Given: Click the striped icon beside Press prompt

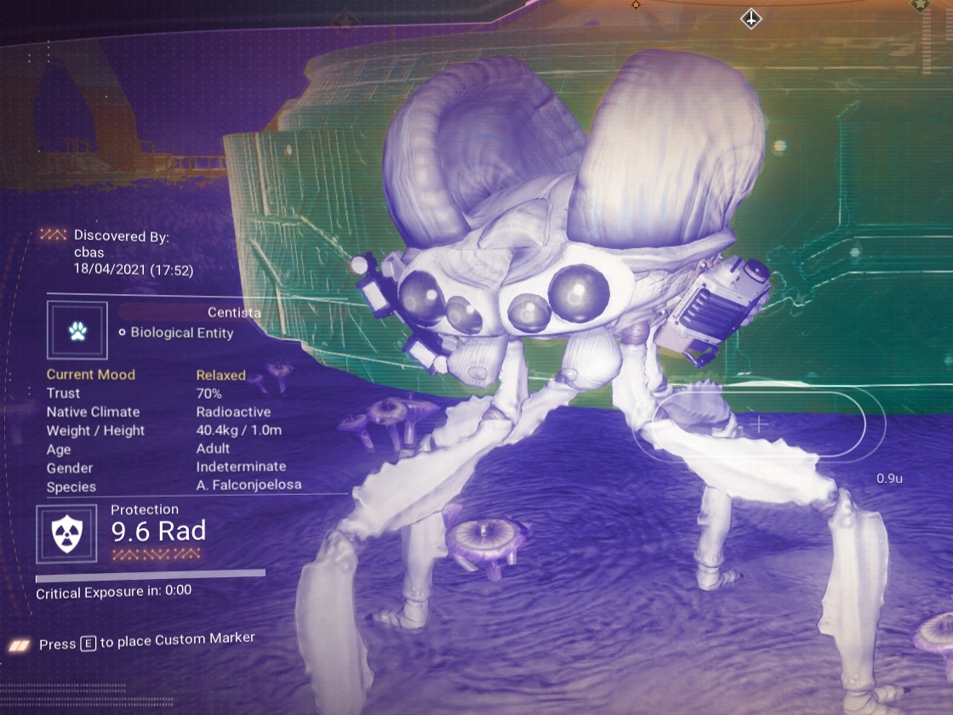Looking at the screenshot, I should [x=19, y=645].
